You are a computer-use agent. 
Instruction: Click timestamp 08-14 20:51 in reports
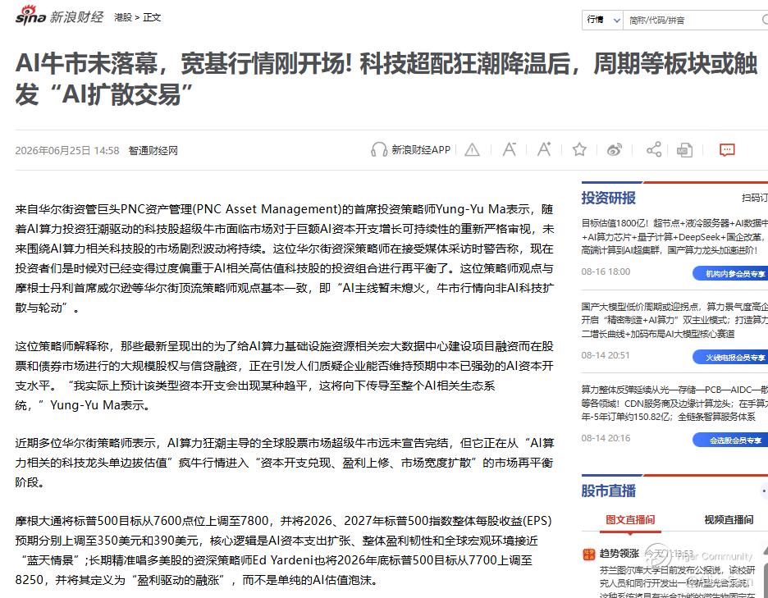606,355
